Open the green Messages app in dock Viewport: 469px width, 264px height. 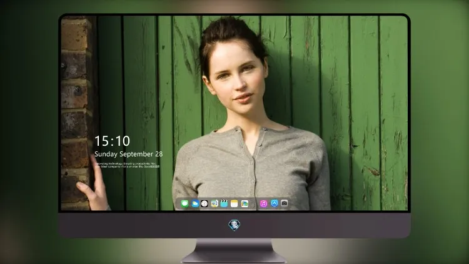[x=185, y=203]
